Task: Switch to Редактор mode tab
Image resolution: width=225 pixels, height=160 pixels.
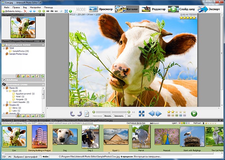Action: click(154, 9)
